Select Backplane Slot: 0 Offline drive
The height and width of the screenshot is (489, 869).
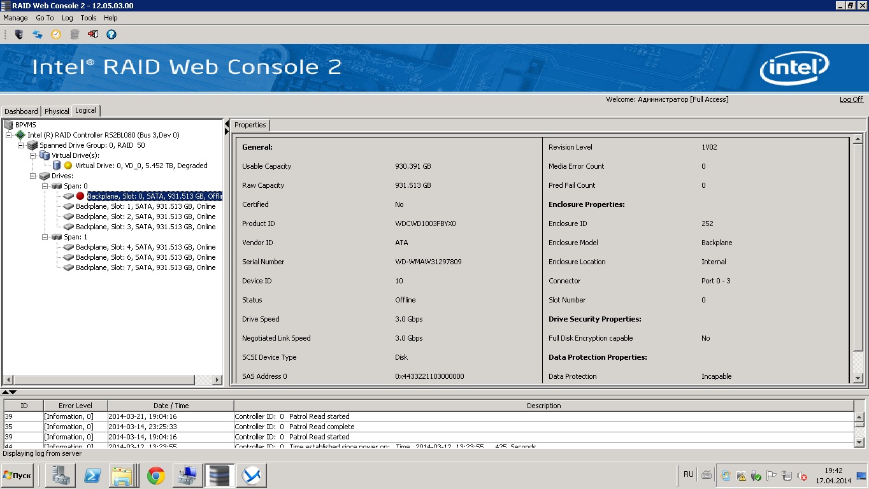pos(154,196)
